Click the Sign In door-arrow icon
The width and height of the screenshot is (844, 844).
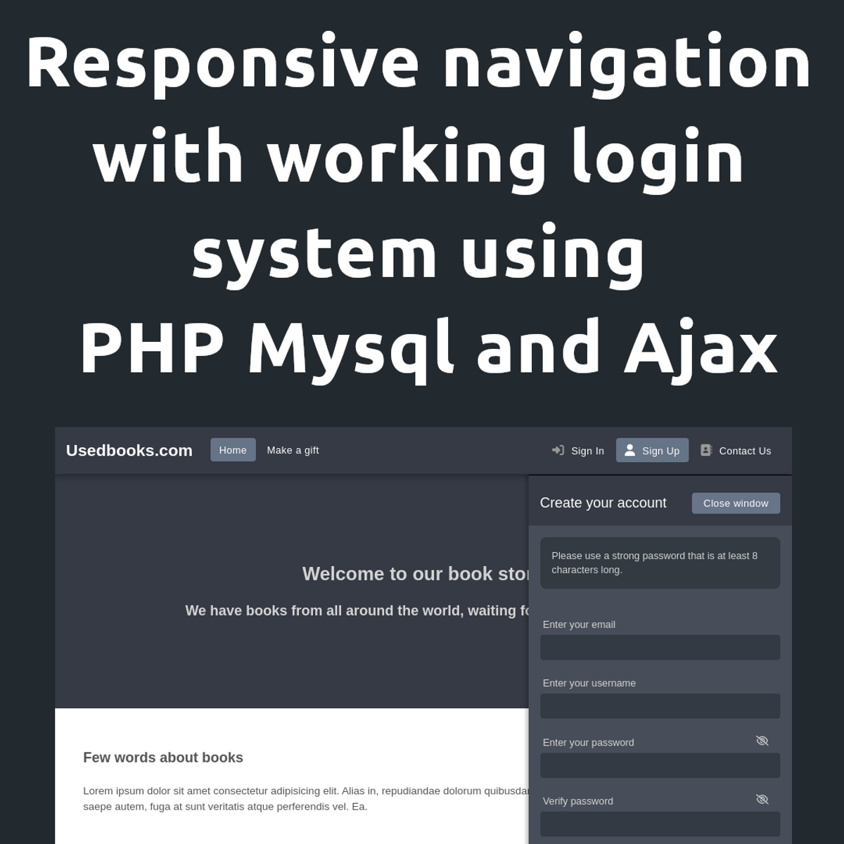558,450
